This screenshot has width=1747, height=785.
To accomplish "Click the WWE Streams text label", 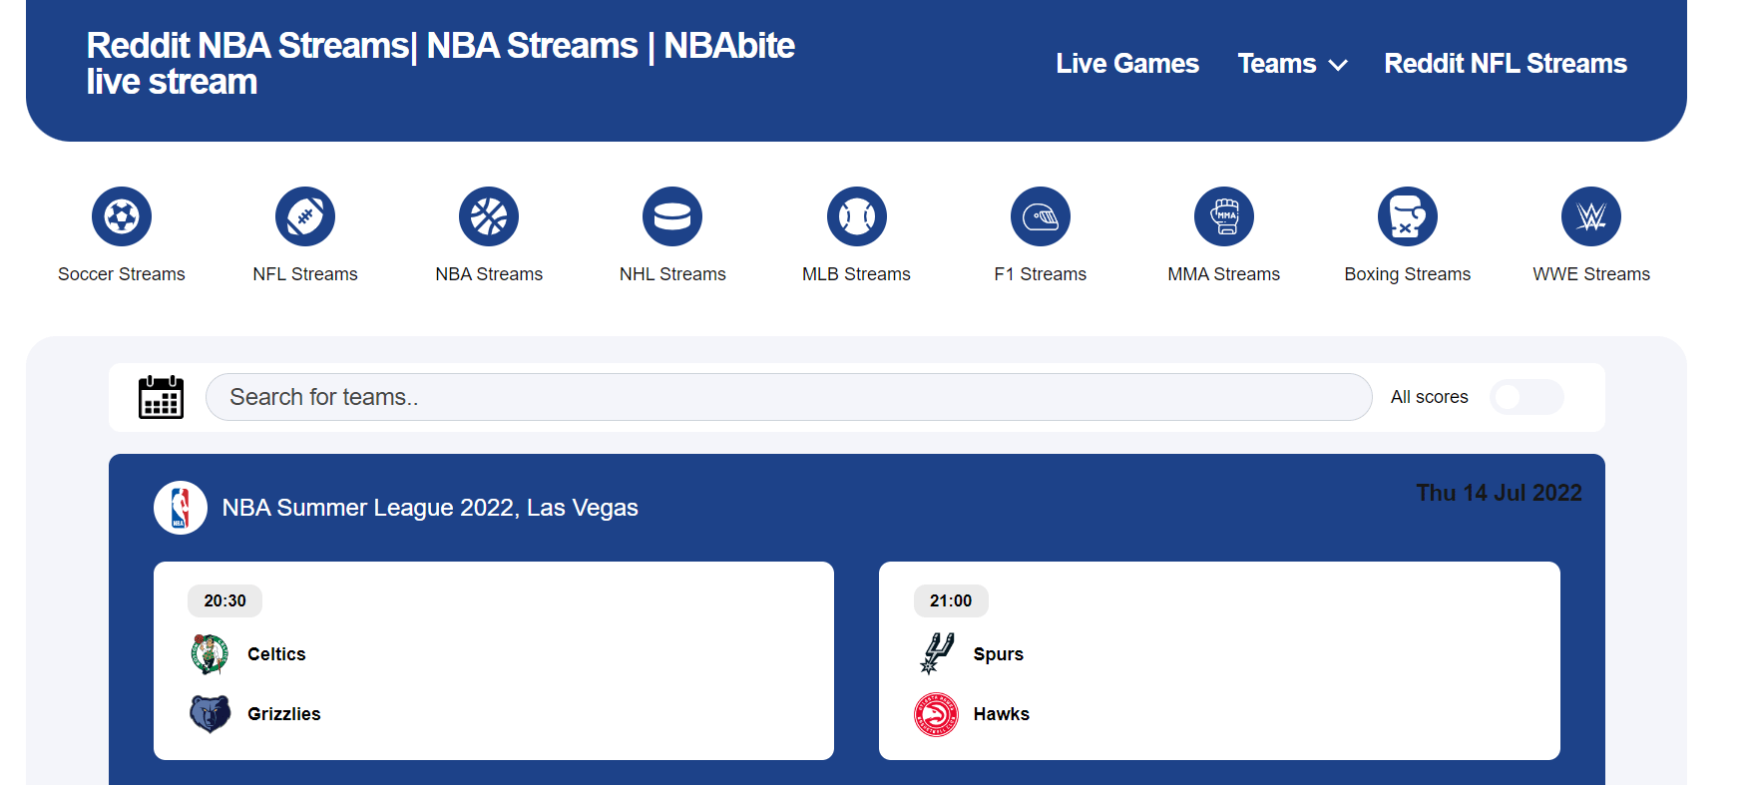I will 1591,274.
